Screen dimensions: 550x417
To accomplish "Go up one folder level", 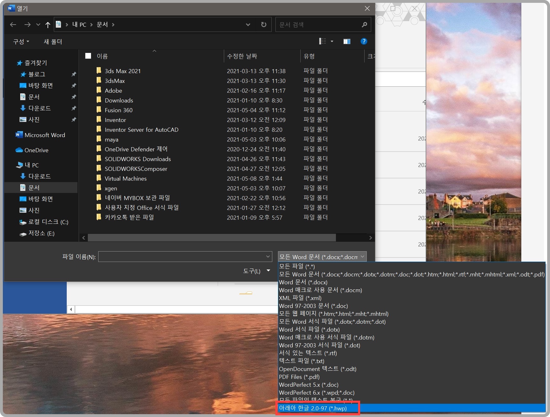I will tap(48, 25).
